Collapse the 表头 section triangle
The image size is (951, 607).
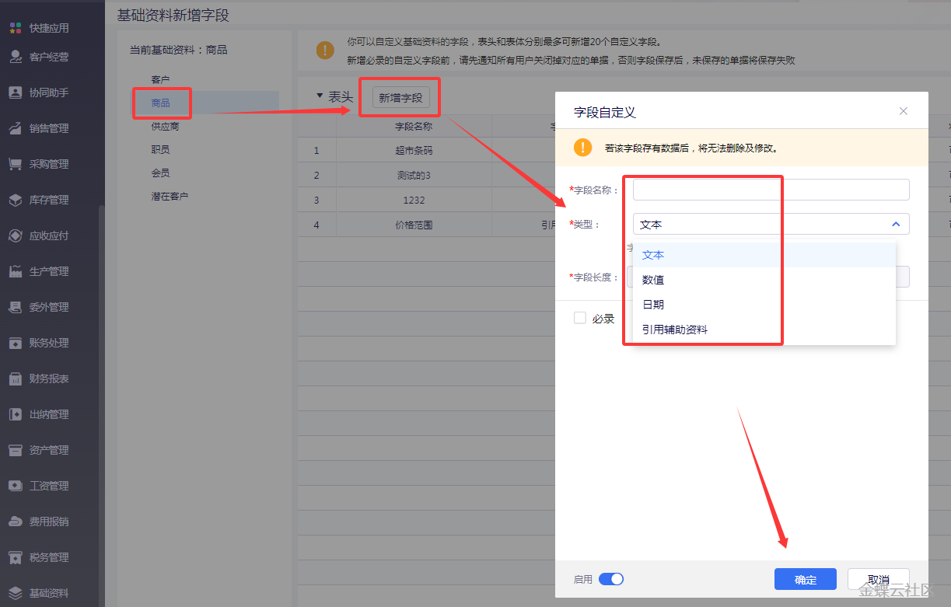tap(320, 96)
